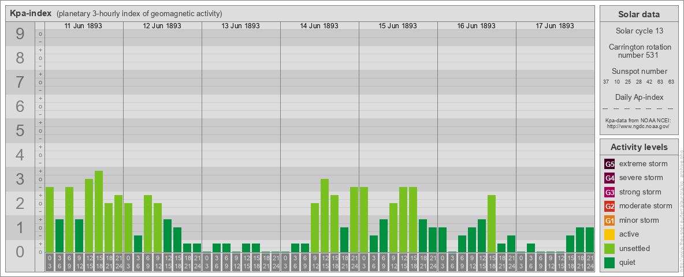This screenshot has height=277, width=684.
Task: Click the Kp axis number 6
Action: click(x=20, y=106)
